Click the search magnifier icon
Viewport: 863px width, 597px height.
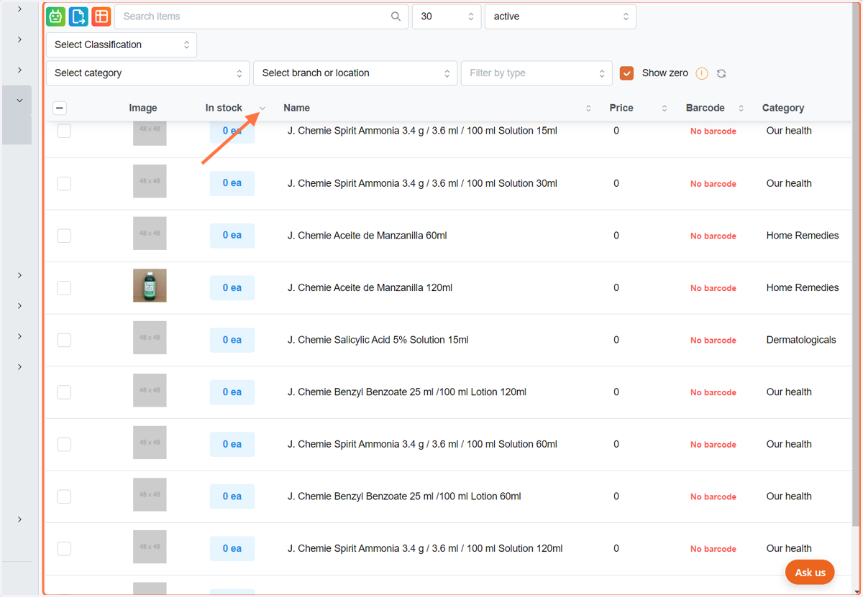tap(396, 17)
